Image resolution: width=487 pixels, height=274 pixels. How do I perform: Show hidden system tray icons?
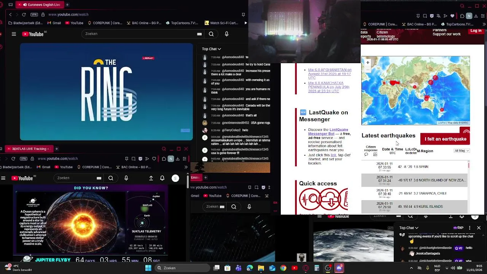[411, 268]
